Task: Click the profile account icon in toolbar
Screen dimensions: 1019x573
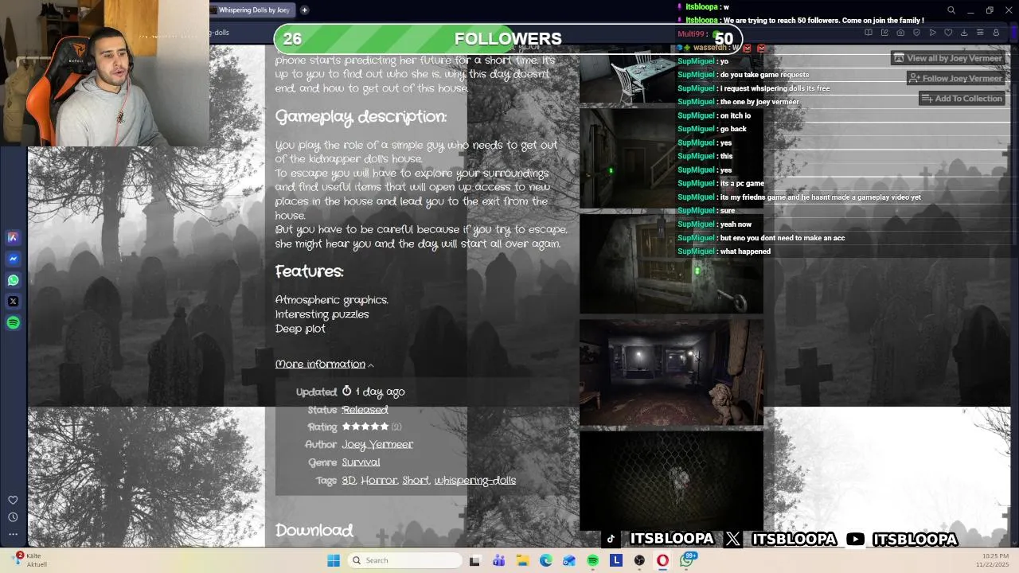Action: click(x=996, y=33)
